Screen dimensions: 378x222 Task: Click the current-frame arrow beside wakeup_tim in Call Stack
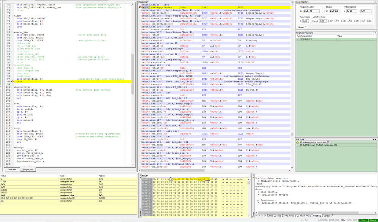pos(297,142)
